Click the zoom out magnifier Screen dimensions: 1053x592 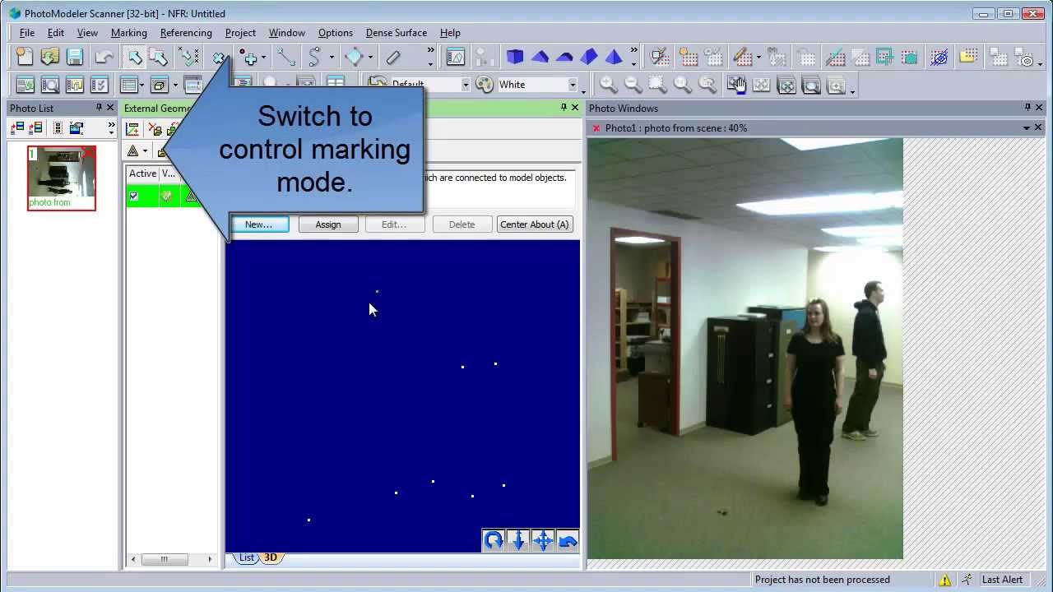tap(633, 85)
